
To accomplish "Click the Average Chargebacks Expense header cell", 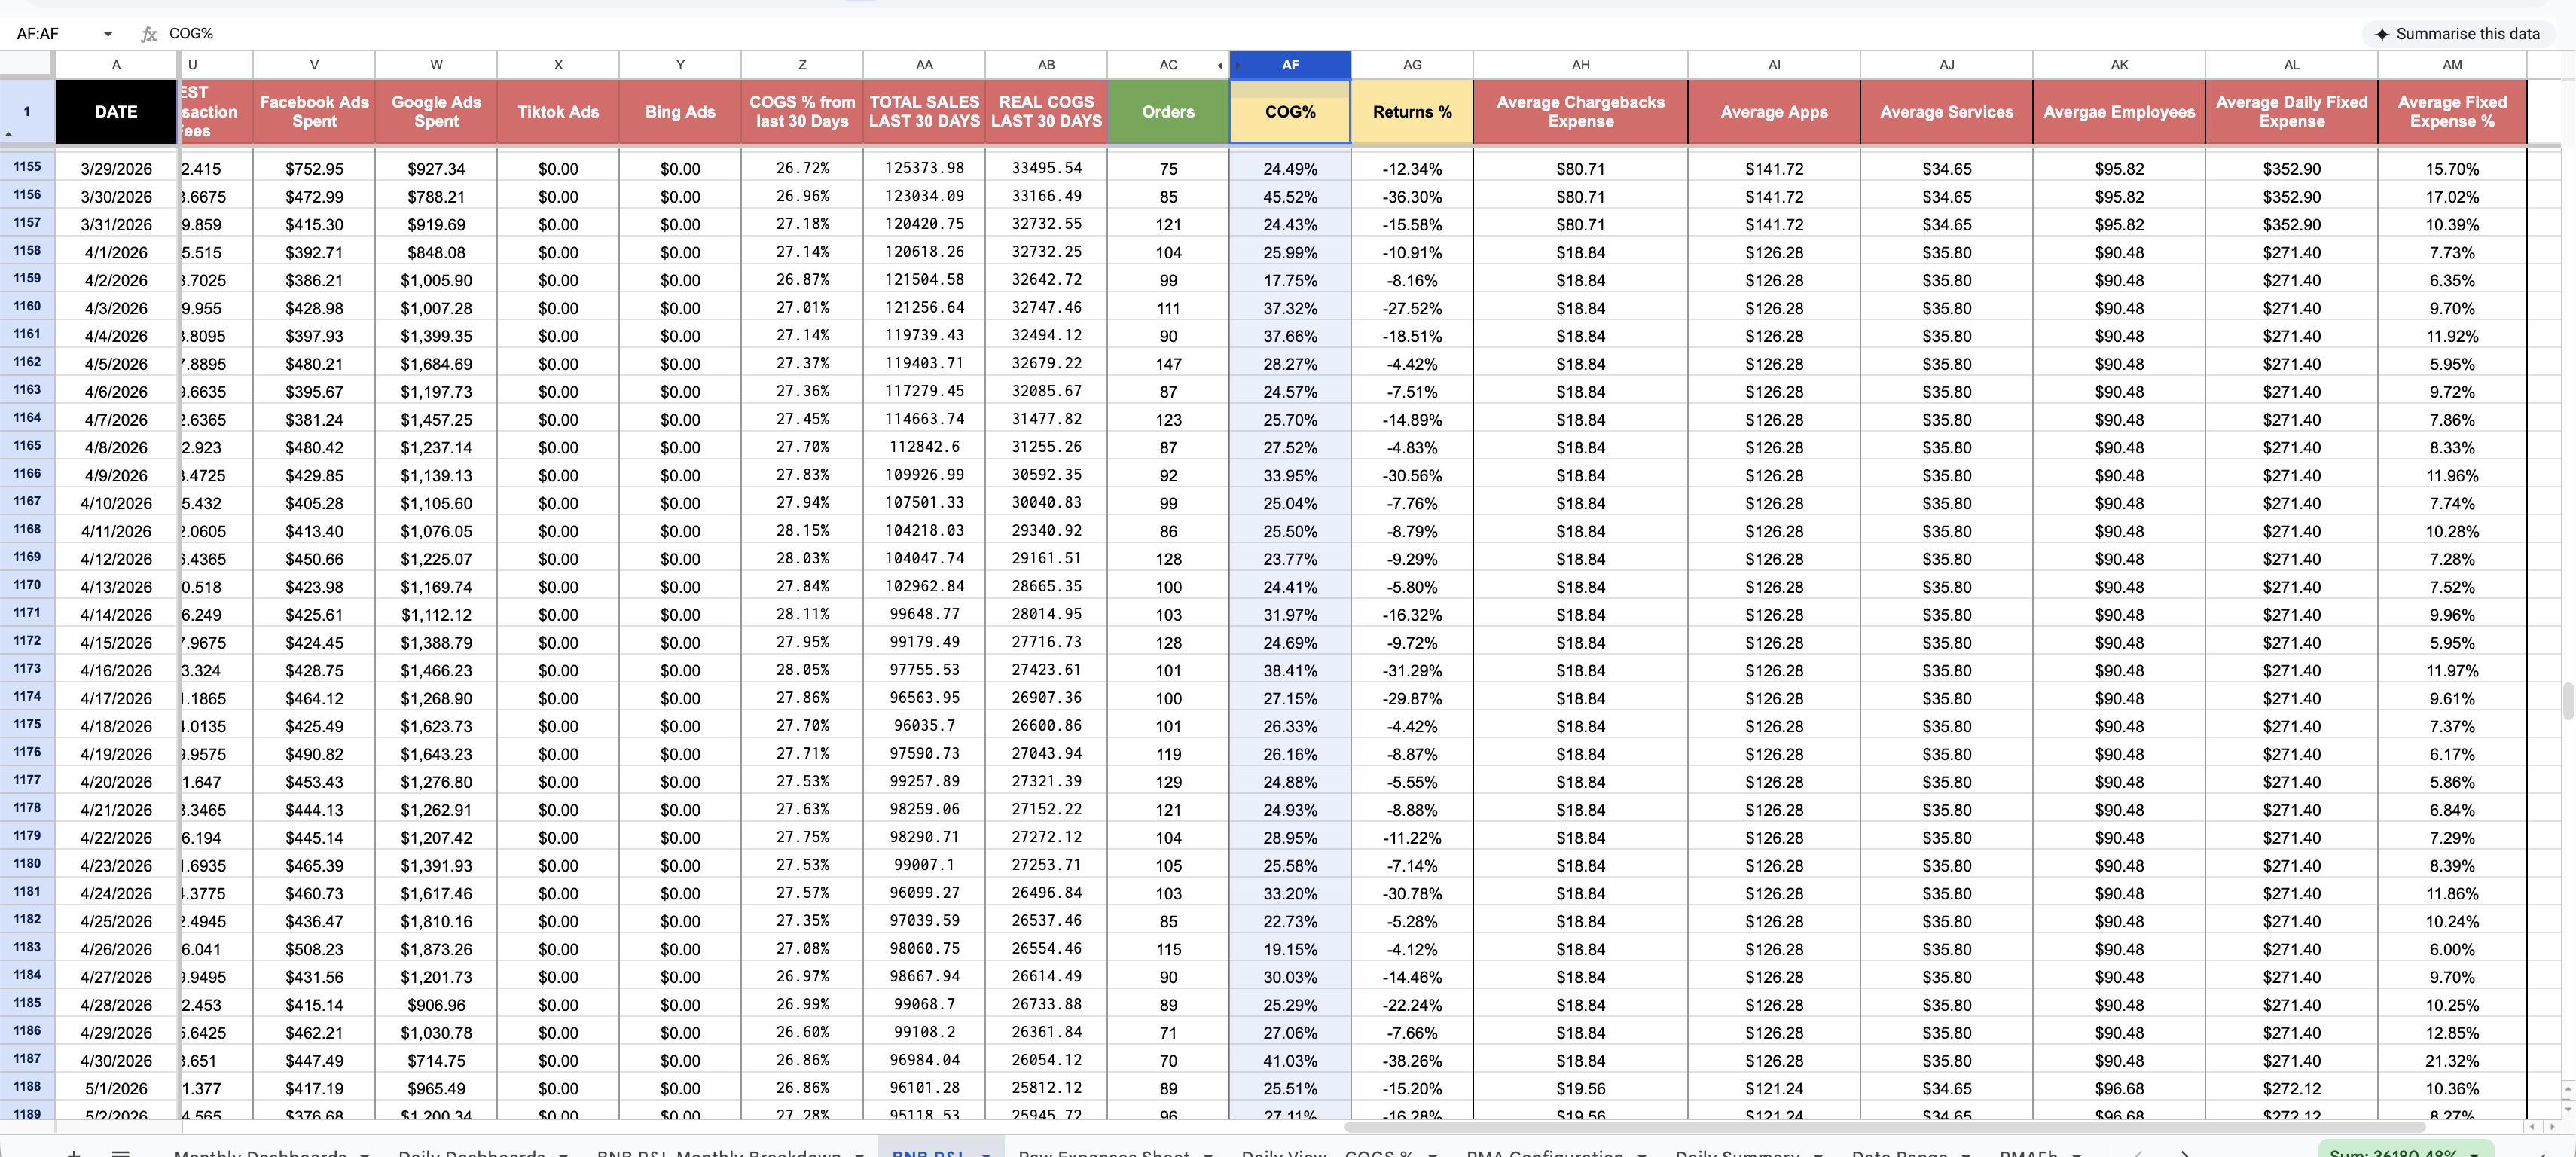I will 1580,112.
